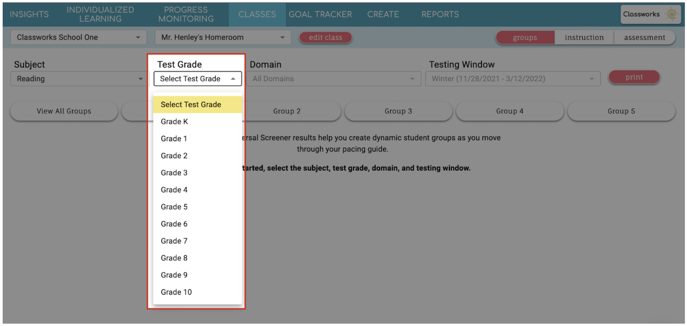Viewport: 687px width, 326px height.
Task: Click the Group 3 button
Action: coord(398,111)
